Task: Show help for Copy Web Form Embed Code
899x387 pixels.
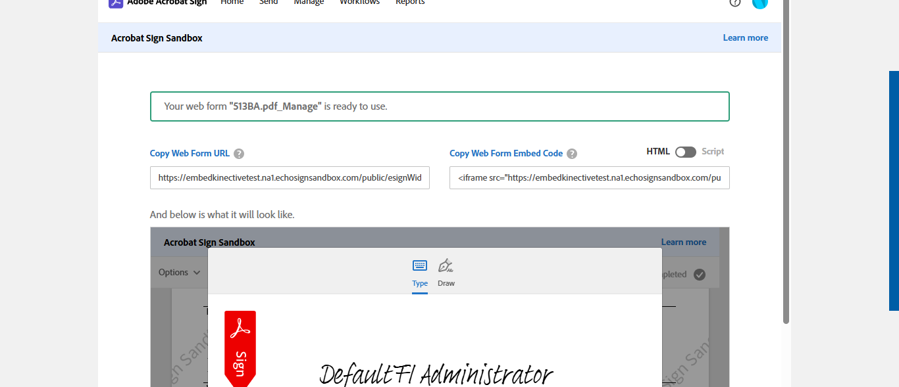Action: (x=572, y=154)
